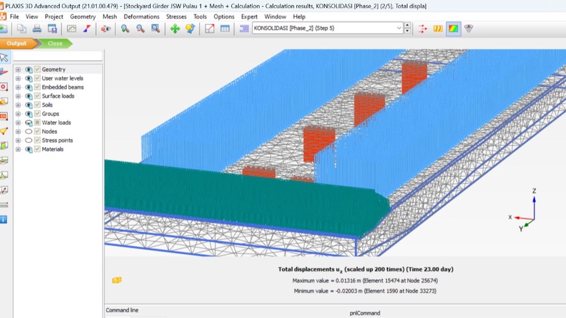Expand the Geometry tree node
566x318 pixels.
click(x=18, y=69)
